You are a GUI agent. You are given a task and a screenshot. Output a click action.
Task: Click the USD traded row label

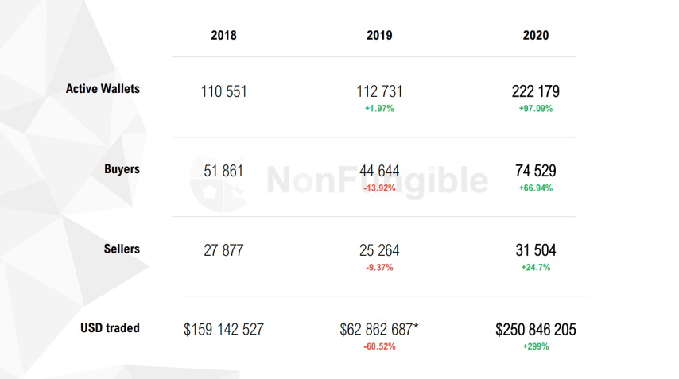pyautogui.click(x=110, y=328)
